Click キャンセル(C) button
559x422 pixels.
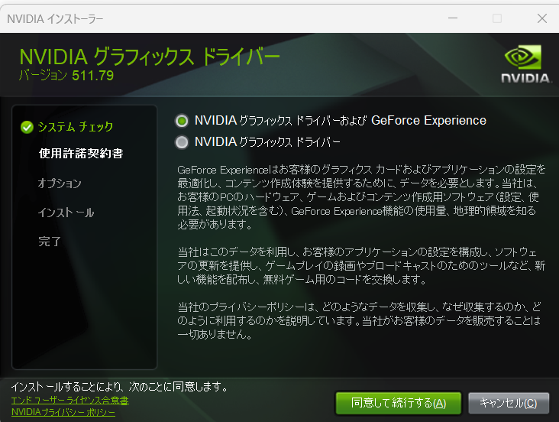[x=509, y=404]
